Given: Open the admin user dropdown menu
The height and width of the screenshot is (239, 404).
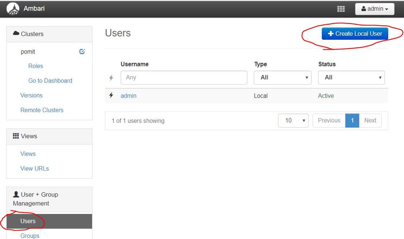Looking at the screenshot, I should point(374,9).
